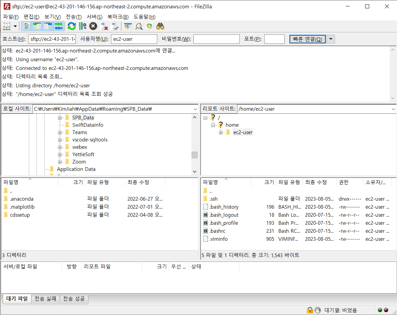Switch to the 전송 성공 tab
The image size is (397, 315).
pyautogui.click(x=74, y=299)
